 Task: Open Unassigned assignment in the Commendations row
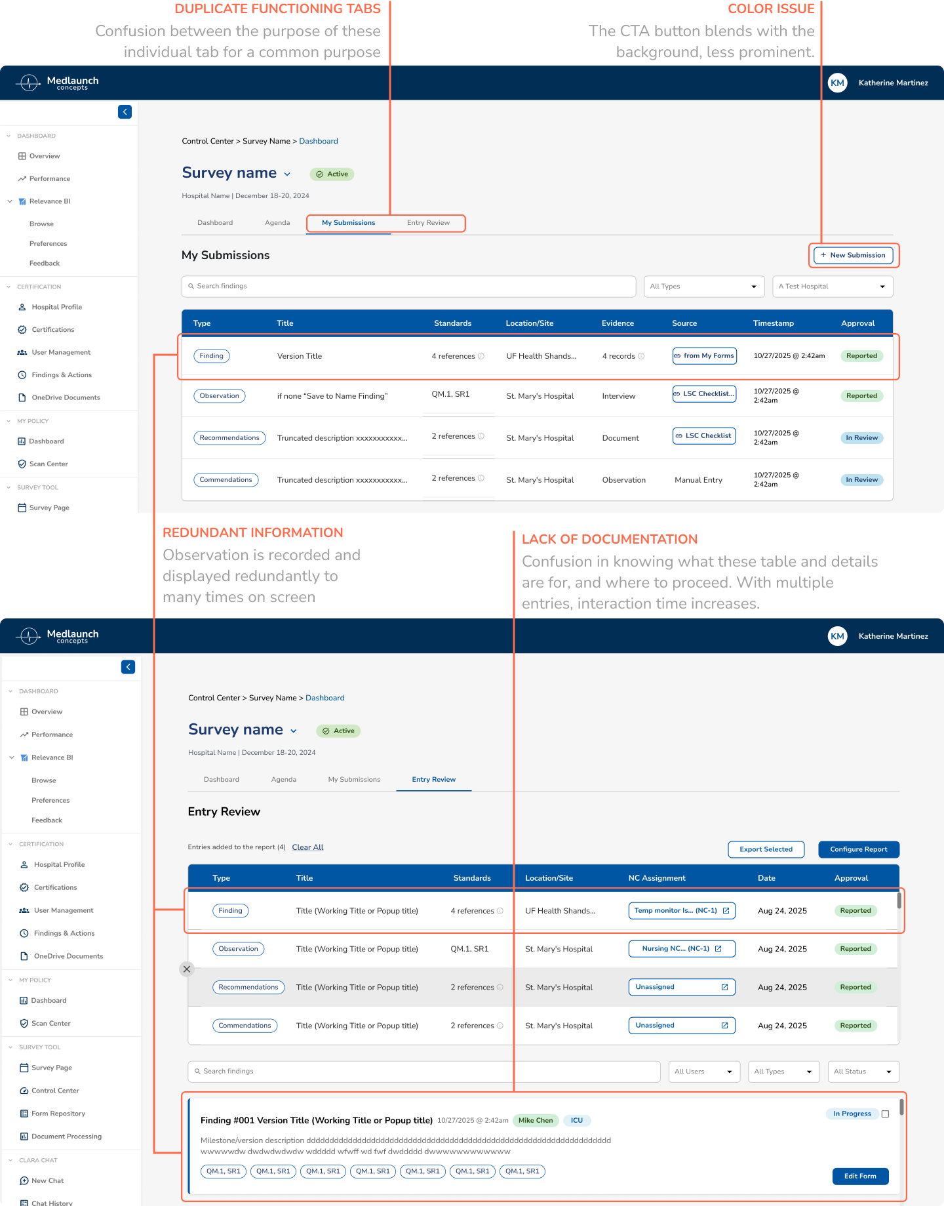pos(682,1026)
